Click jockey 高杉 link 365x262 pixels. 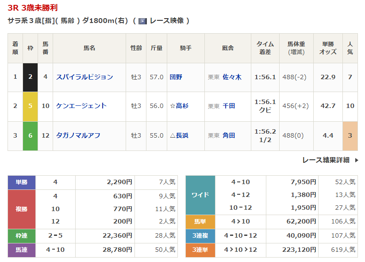(x=182, y=106)
